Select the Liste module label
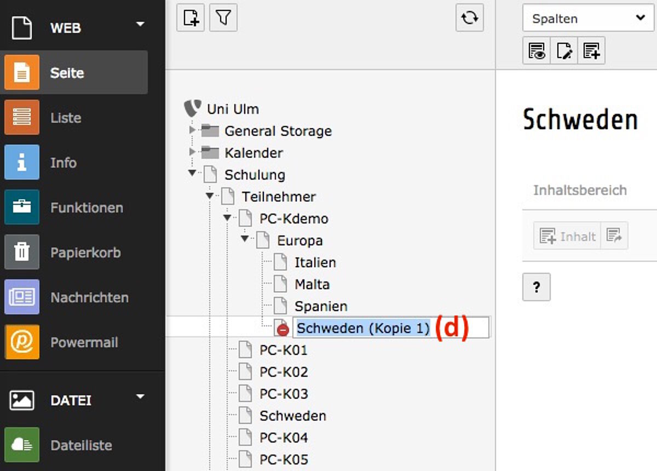Image resolution: width=657 pixels, height=471 pixels. tap(66, 118)
